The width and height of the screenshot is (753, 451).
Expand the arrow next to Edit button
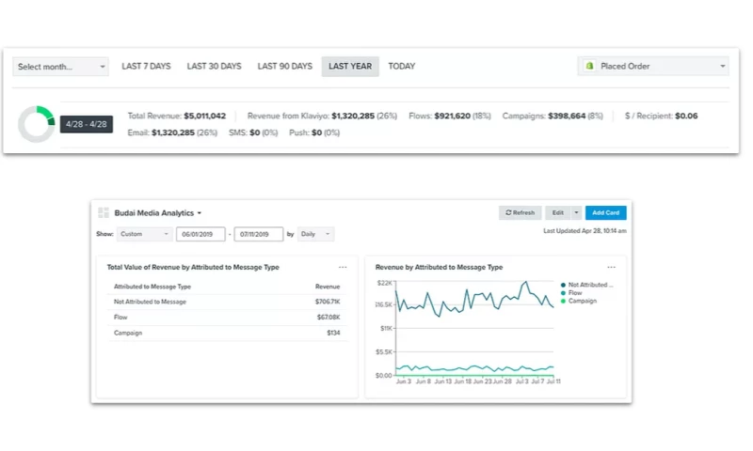pos(576,213)
